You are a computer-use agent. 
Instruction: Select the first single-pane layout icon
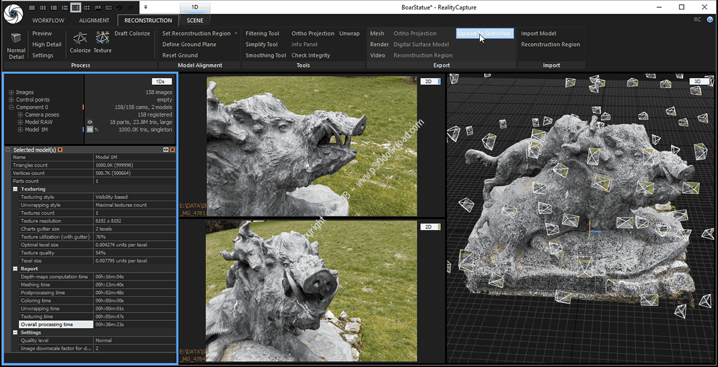[x=32, y=8]
